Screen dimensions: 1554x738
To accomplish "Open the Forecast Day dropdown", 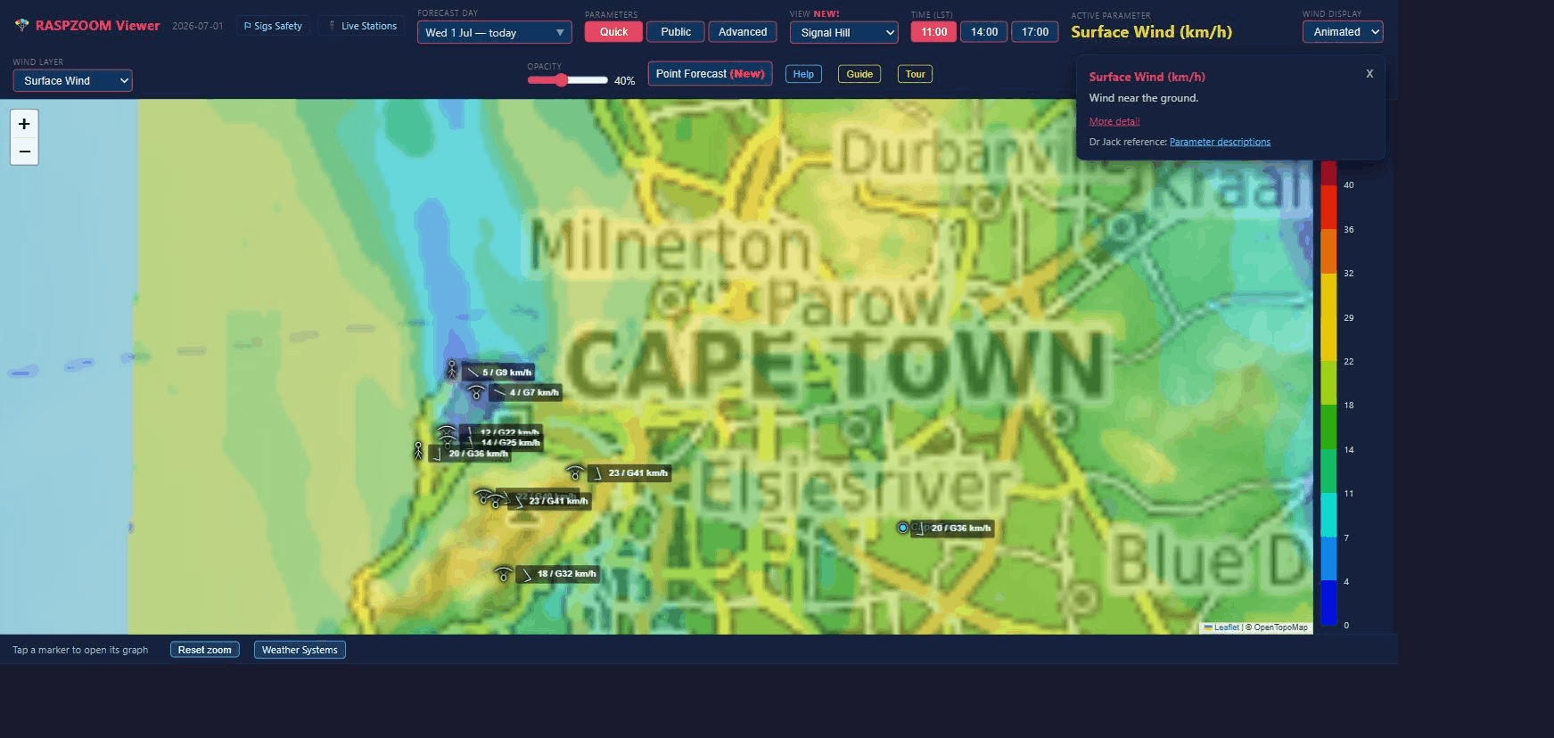I will tap(494, 33).
